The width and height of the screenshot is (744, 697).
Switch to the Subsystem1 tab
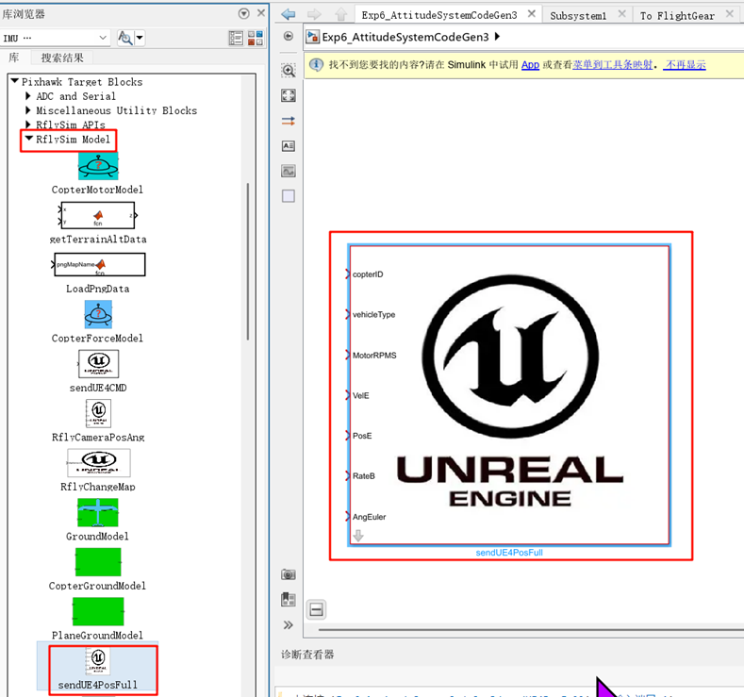(x=577, y=15)
